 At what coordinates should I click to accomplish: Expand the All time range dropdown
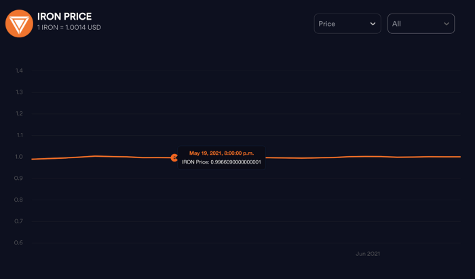[420, 24]
